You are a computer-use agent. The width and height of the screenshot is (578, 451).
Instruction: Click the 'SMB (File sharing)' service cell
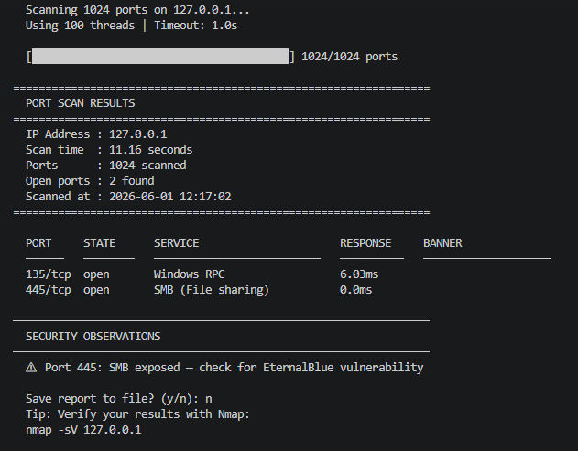click(x=212, y=290)
